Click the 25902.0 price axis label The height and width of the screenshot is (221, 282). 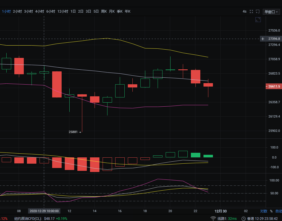[274, 131]
